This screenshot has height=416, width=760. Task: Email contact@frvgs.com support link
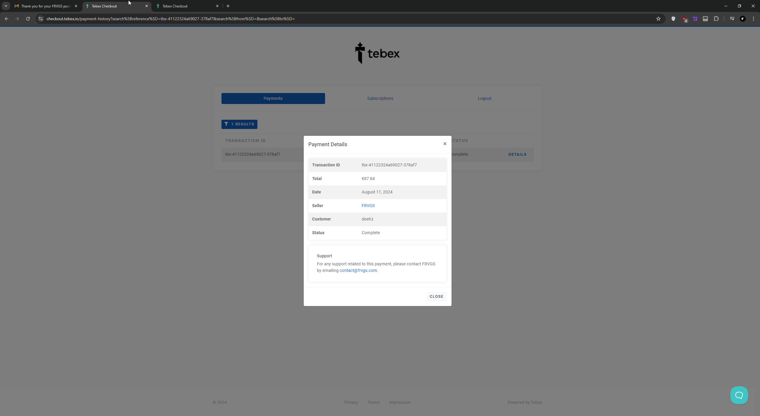(x=358, y=270)
